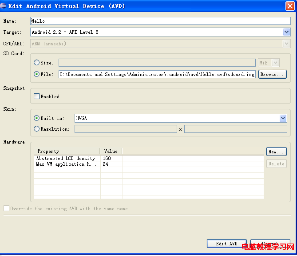Click the Value column header
This screenshot has width=297, height=256.
111,151
